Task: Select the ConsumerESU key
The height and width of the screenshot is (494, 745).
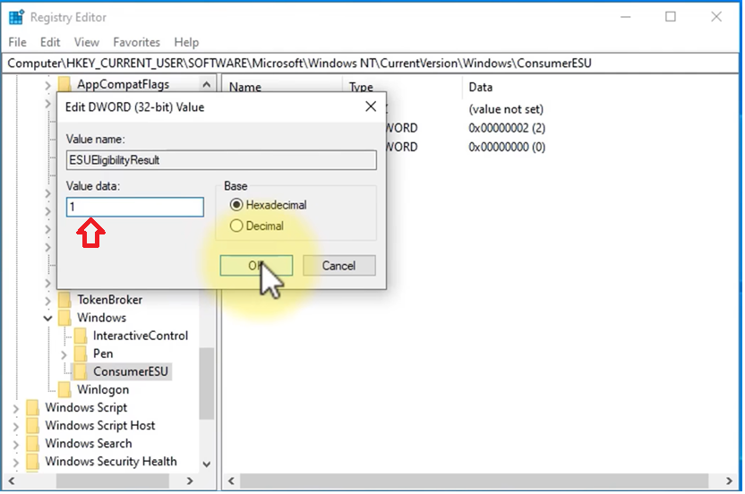Action: (131, 371)
